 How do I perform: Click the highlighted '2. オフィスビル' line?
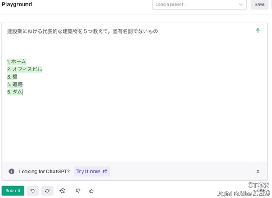25,69
